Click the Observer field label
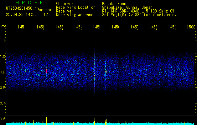The image size is (197, 125). (65, 4)
